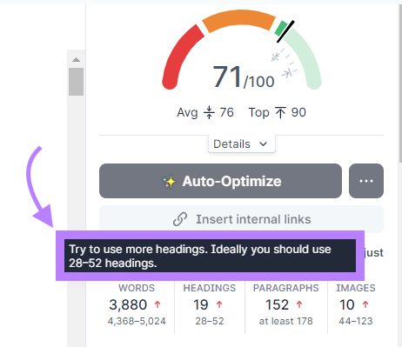
Task: Click the left scrollbar thumb
Action: click(x=76, y=82)
